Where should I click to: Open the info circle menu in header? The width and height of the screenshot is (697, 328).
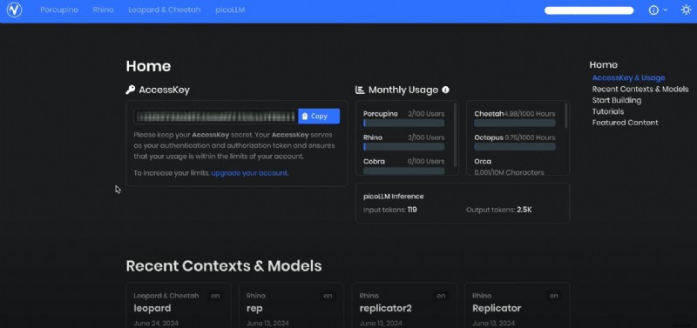click(x=653, y=10)
